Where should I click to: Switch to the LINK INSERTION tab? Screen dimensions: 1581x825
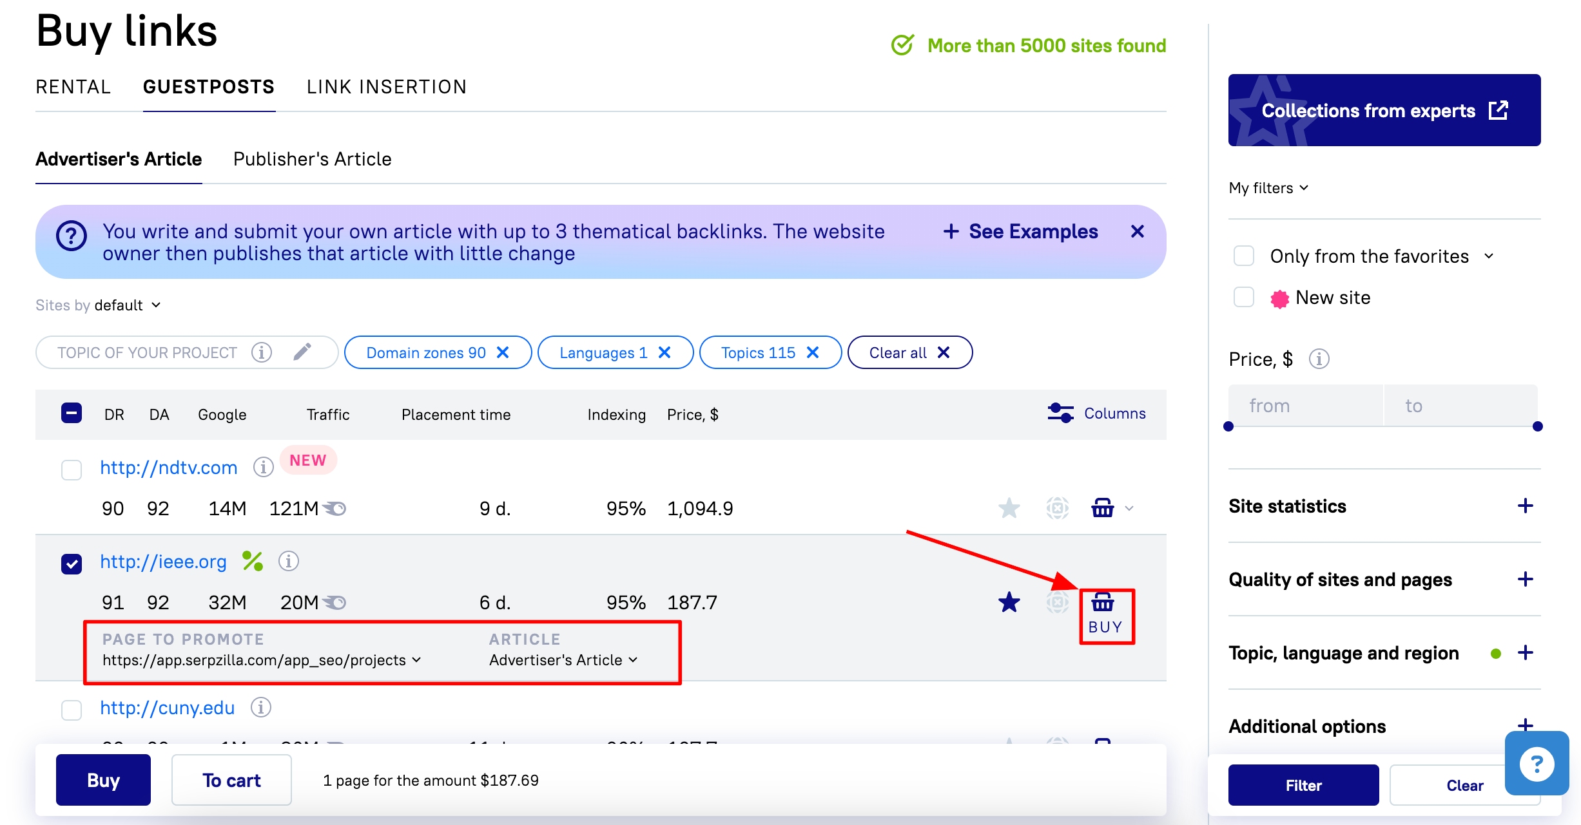[x=387, y=87]
